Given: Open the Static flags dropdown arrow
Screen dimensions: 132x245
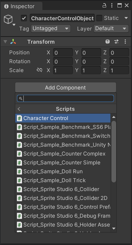Looking at the screenshot, I should coord(126,18).
